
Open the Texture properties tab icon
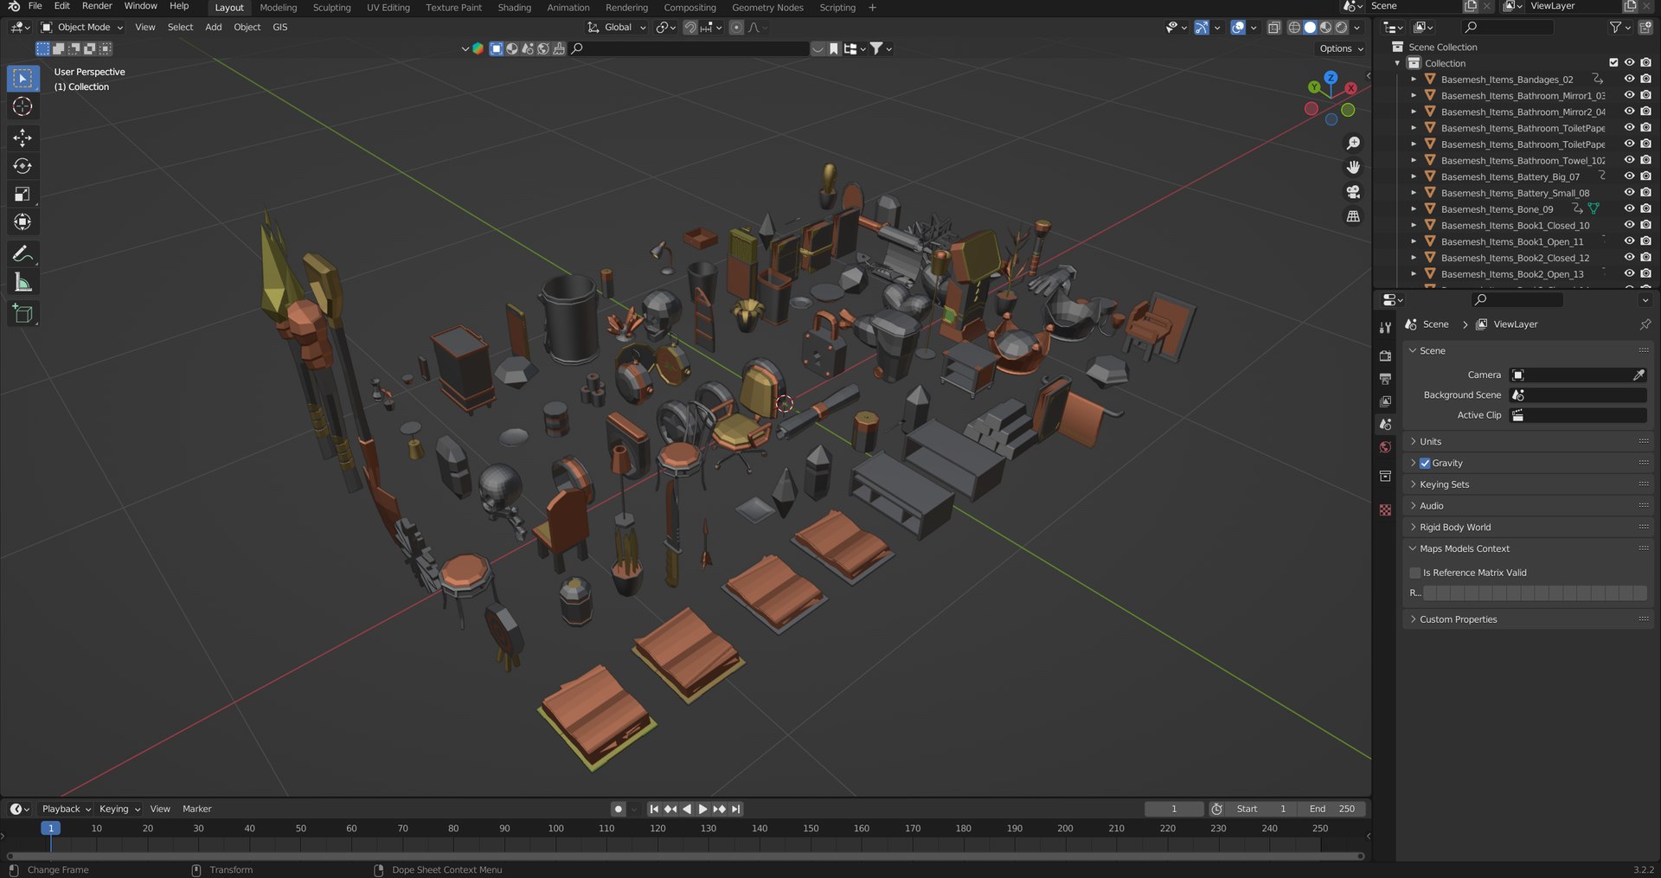tap(1385, 510)
